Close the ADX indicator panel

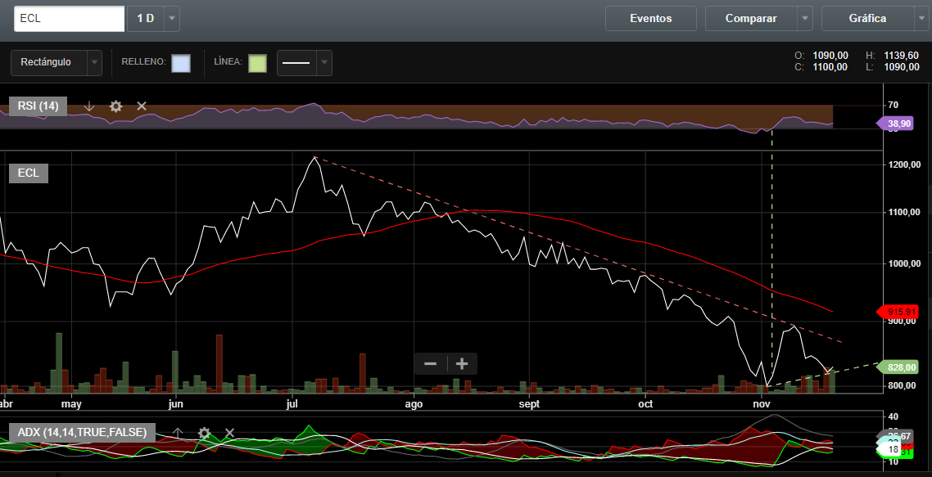[229, 433]
